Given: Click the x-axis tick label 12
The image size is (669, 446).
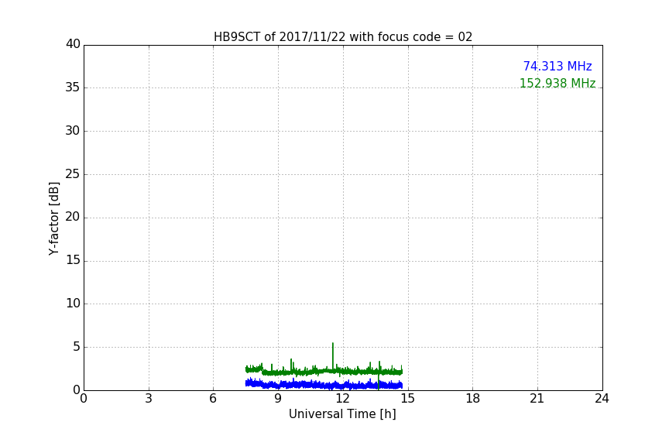Looking at the screenshot, I should pos(343,399).
